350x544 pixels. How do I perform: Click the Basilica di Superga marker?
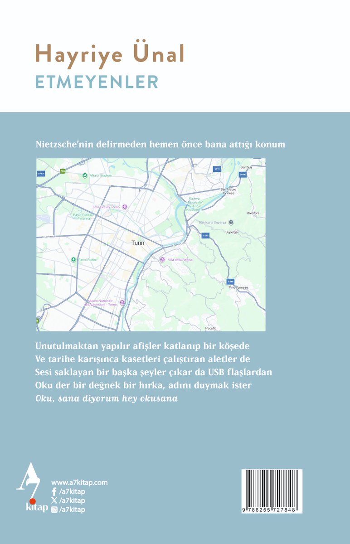231,222
